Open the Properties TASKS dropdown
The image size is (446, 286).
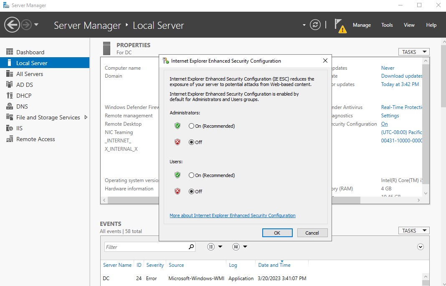click(x=414, y=52)
